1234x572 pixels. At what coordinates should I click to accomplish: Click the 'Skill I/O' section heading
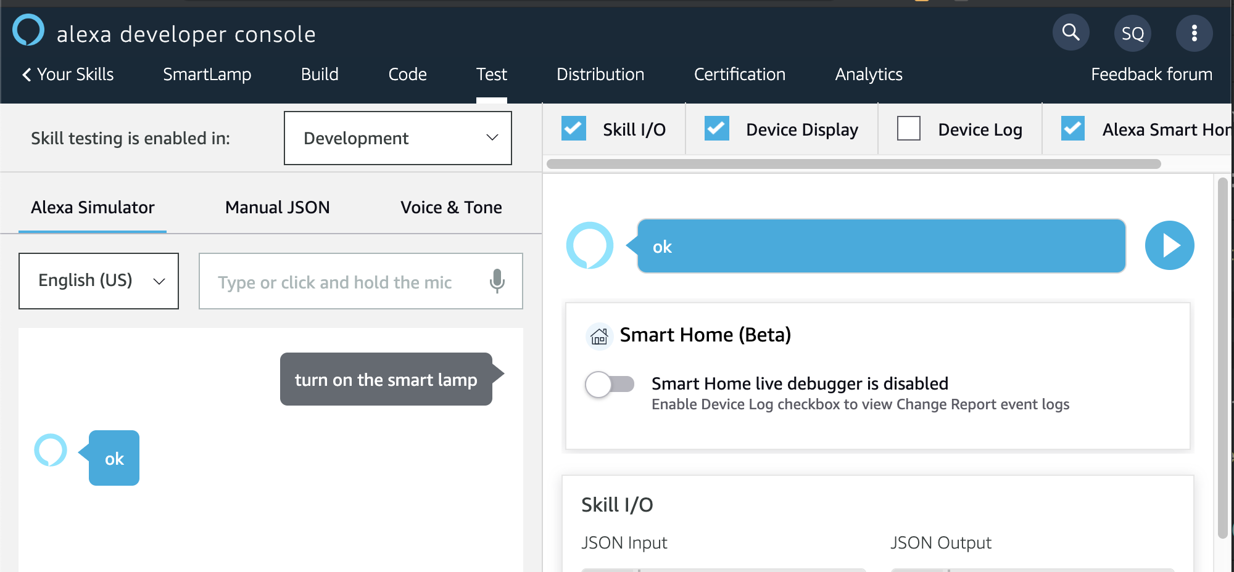pos(617,505)
